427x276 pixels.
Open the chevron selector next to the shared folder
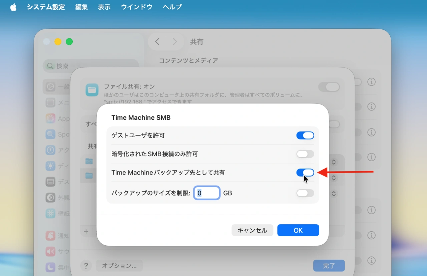[334, 162]
